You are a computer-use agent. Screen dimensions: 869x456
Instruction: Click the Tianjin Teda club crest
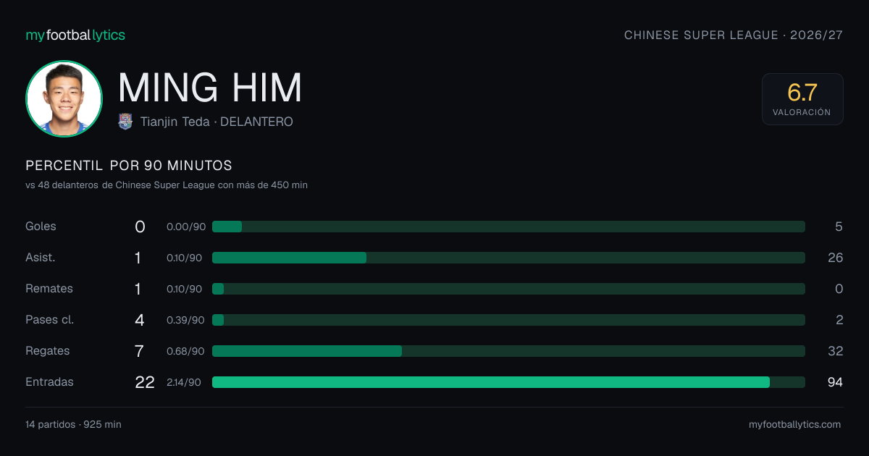point(125,122)
